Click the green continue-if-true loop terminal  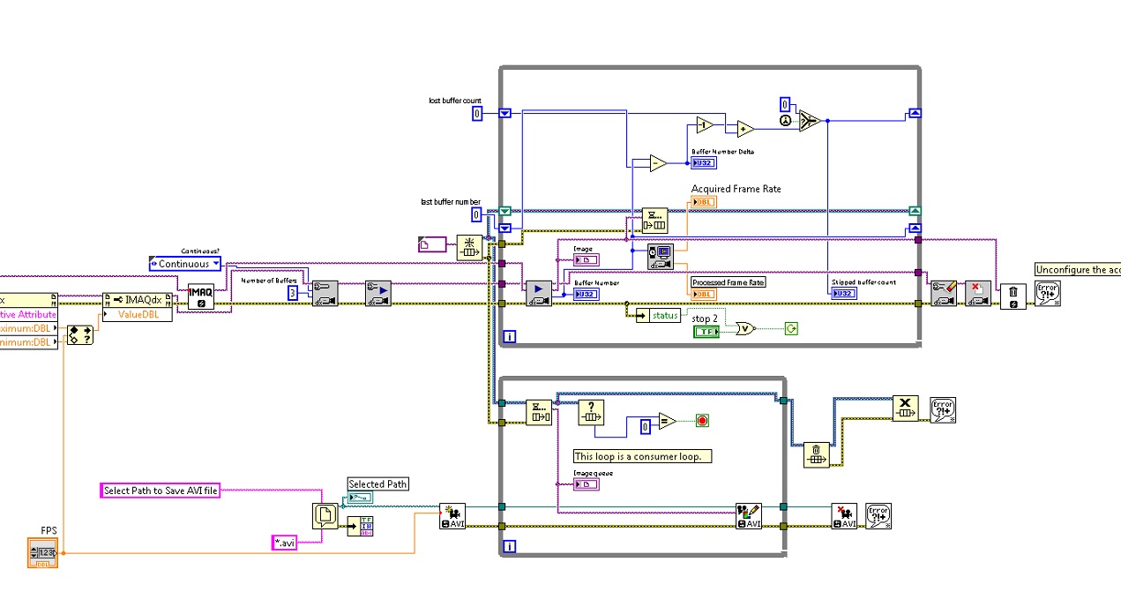791,329
